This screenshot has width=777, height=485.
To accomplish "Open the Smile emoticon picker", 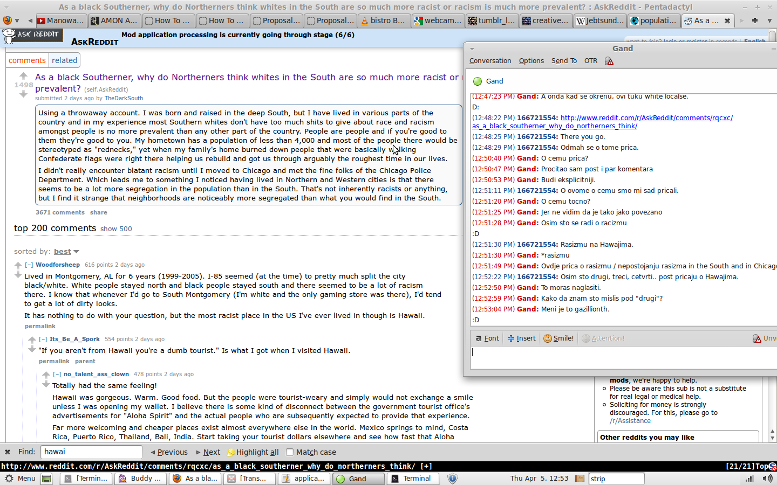I will tap(558, 338).
